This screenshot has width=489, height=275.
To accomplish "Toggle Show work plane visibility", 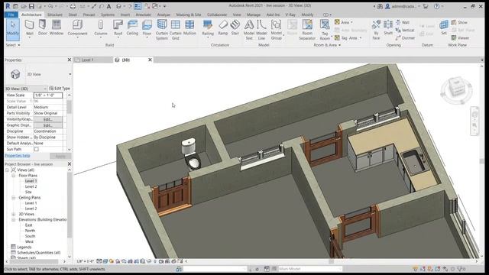I will click(x=459, y=22).
